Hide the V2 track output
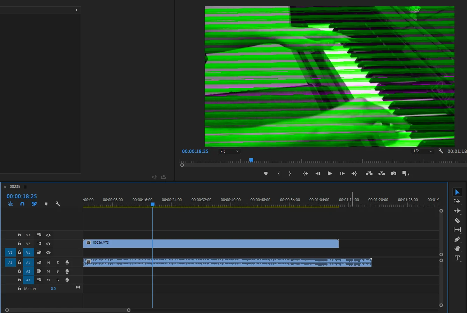This screenshot has height=313, width=467. tap(48, 244)
